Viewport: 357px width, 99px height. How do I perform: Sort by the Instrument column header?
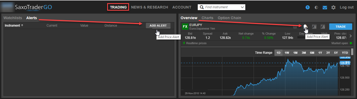pyautogui.click(x=14, y=26)
